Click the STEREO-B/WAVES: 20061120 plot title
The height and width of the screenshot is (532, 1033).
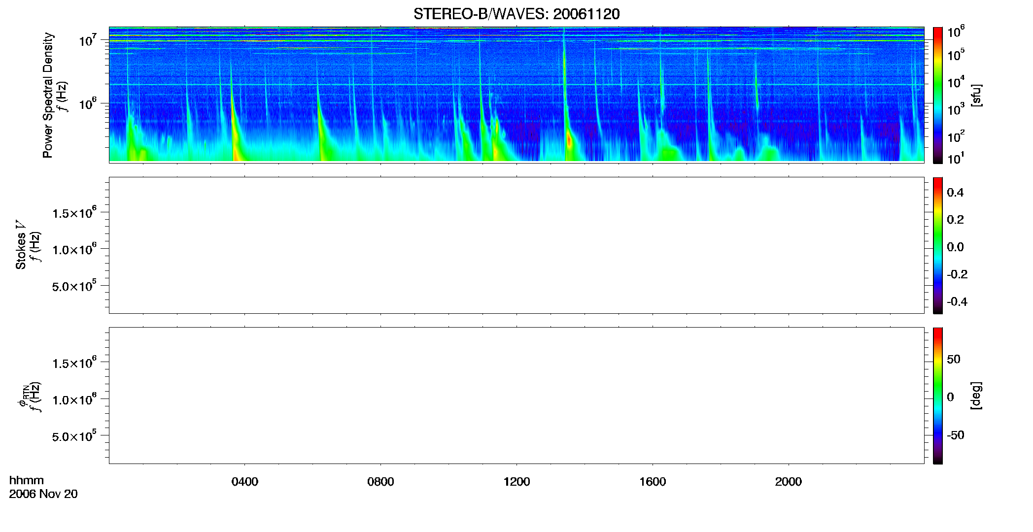516,14
